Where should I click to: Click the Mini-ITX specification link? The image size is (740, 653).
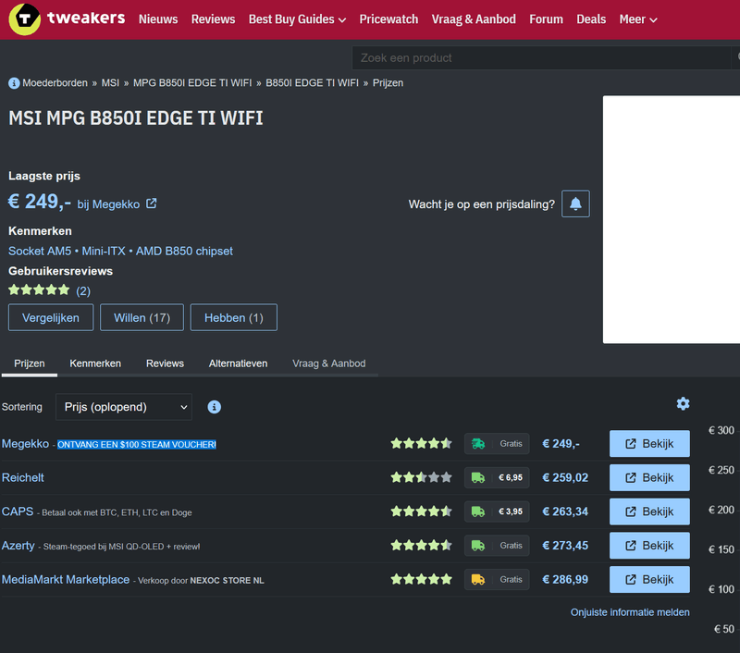[104, 251]
